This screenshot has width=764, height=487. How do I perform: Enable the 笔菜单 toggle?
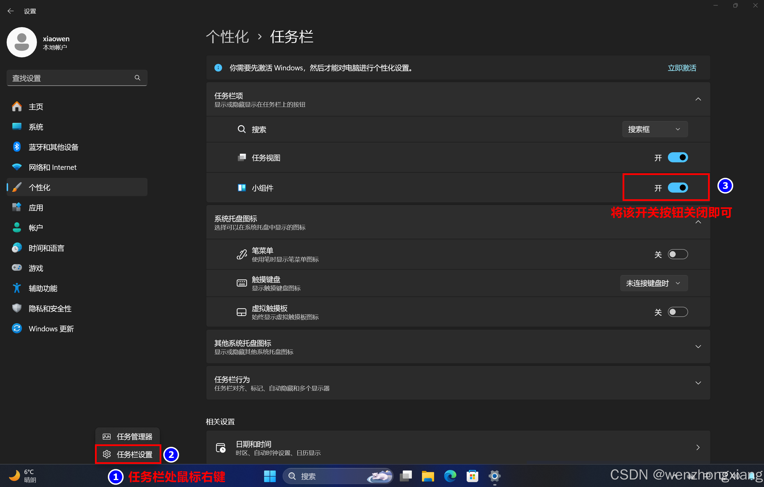tap(678, 254)
